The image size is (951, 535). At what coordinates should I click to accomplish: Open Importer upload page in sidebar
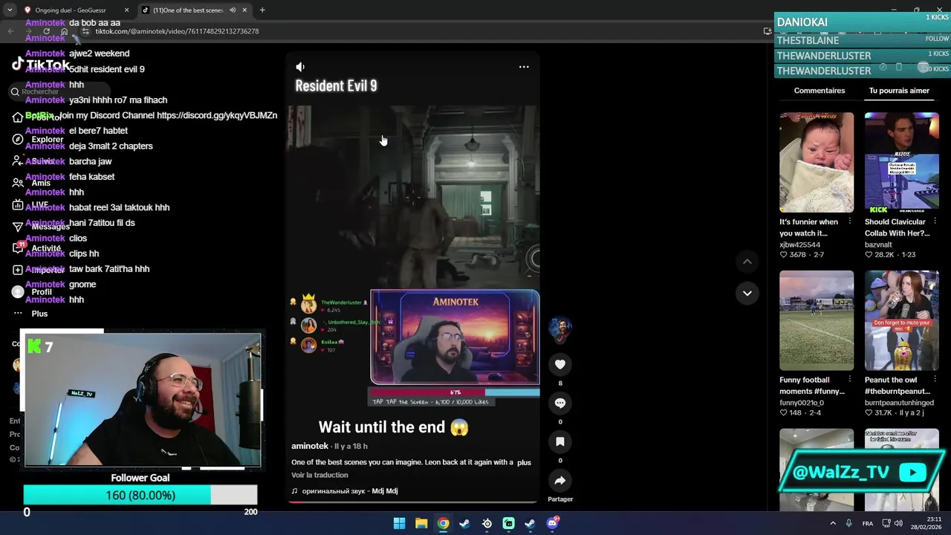(39, 270)
